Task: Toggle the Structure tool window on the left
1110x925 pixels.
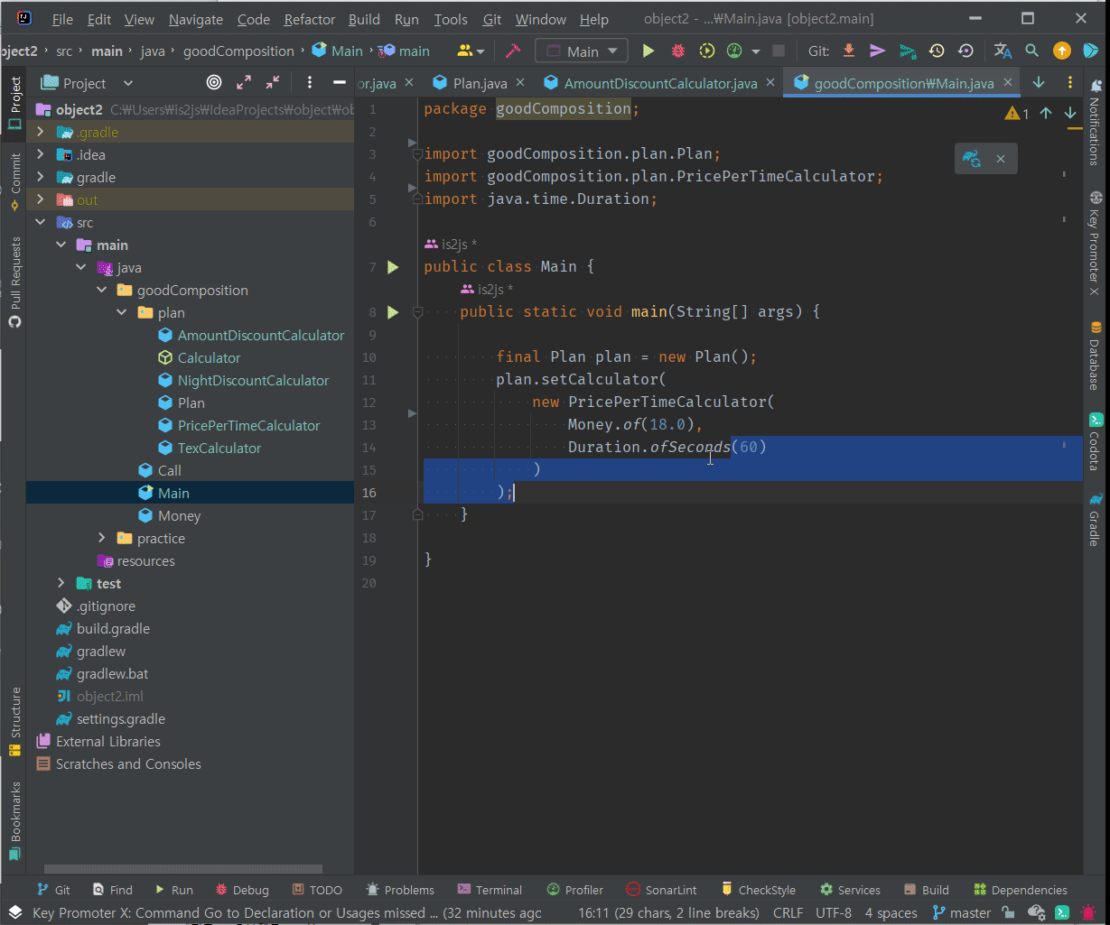Action: 14,720
